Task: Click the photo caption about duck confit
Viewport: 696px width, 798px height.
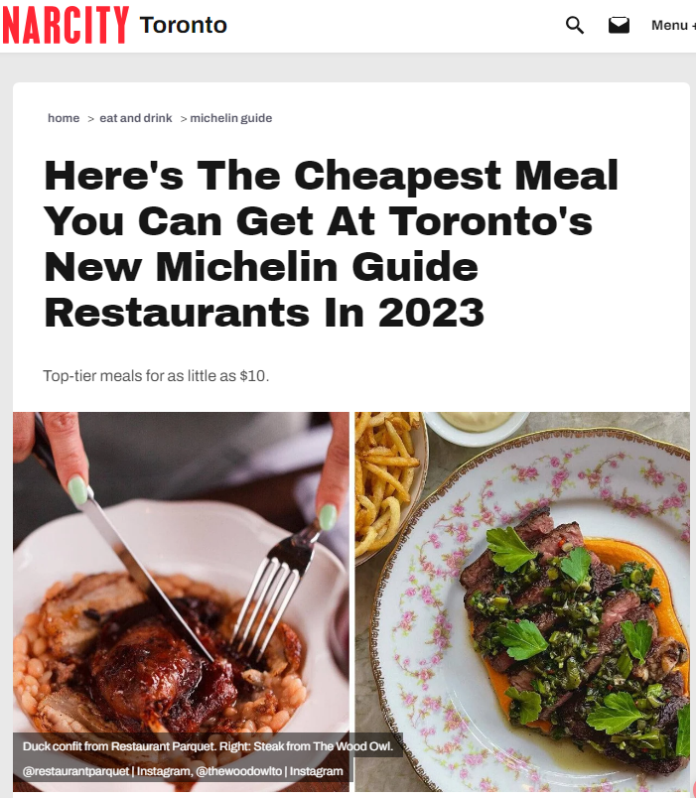Action: pos(208,746)
